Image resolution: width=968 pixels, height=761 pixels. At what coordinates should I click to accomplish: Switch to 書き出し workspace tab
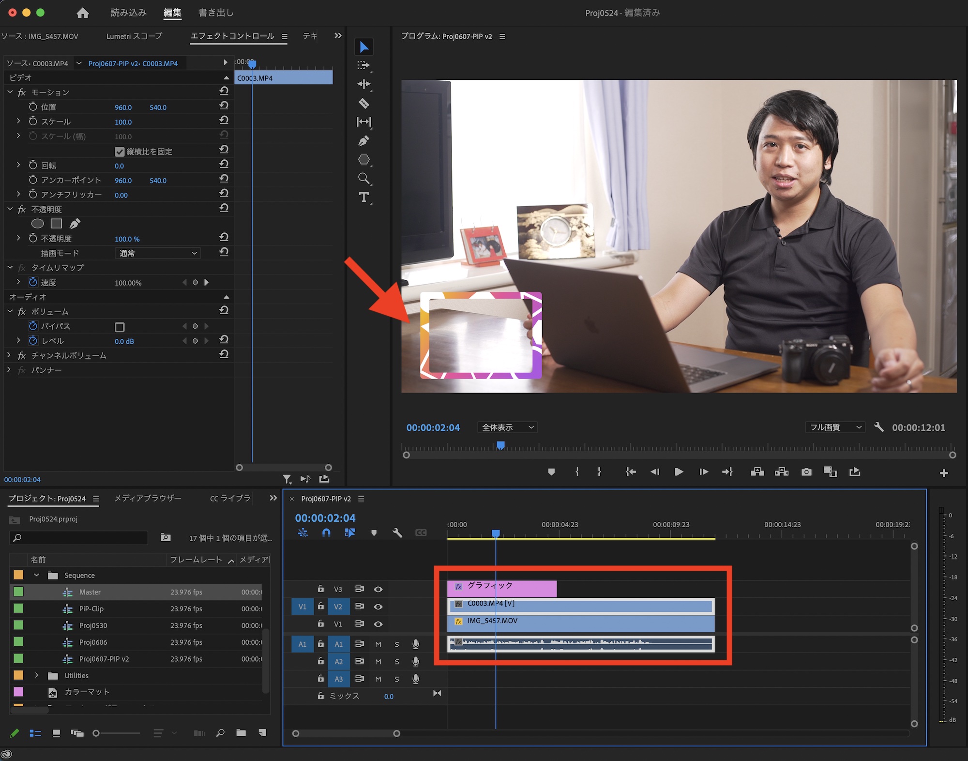tap(216, 13)
